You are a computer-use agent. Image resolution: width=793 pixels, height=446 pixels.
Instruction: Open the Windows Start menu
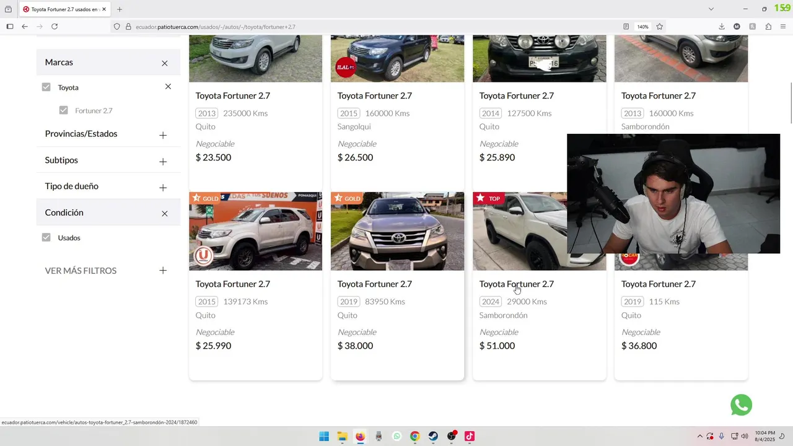click(324, 436)
